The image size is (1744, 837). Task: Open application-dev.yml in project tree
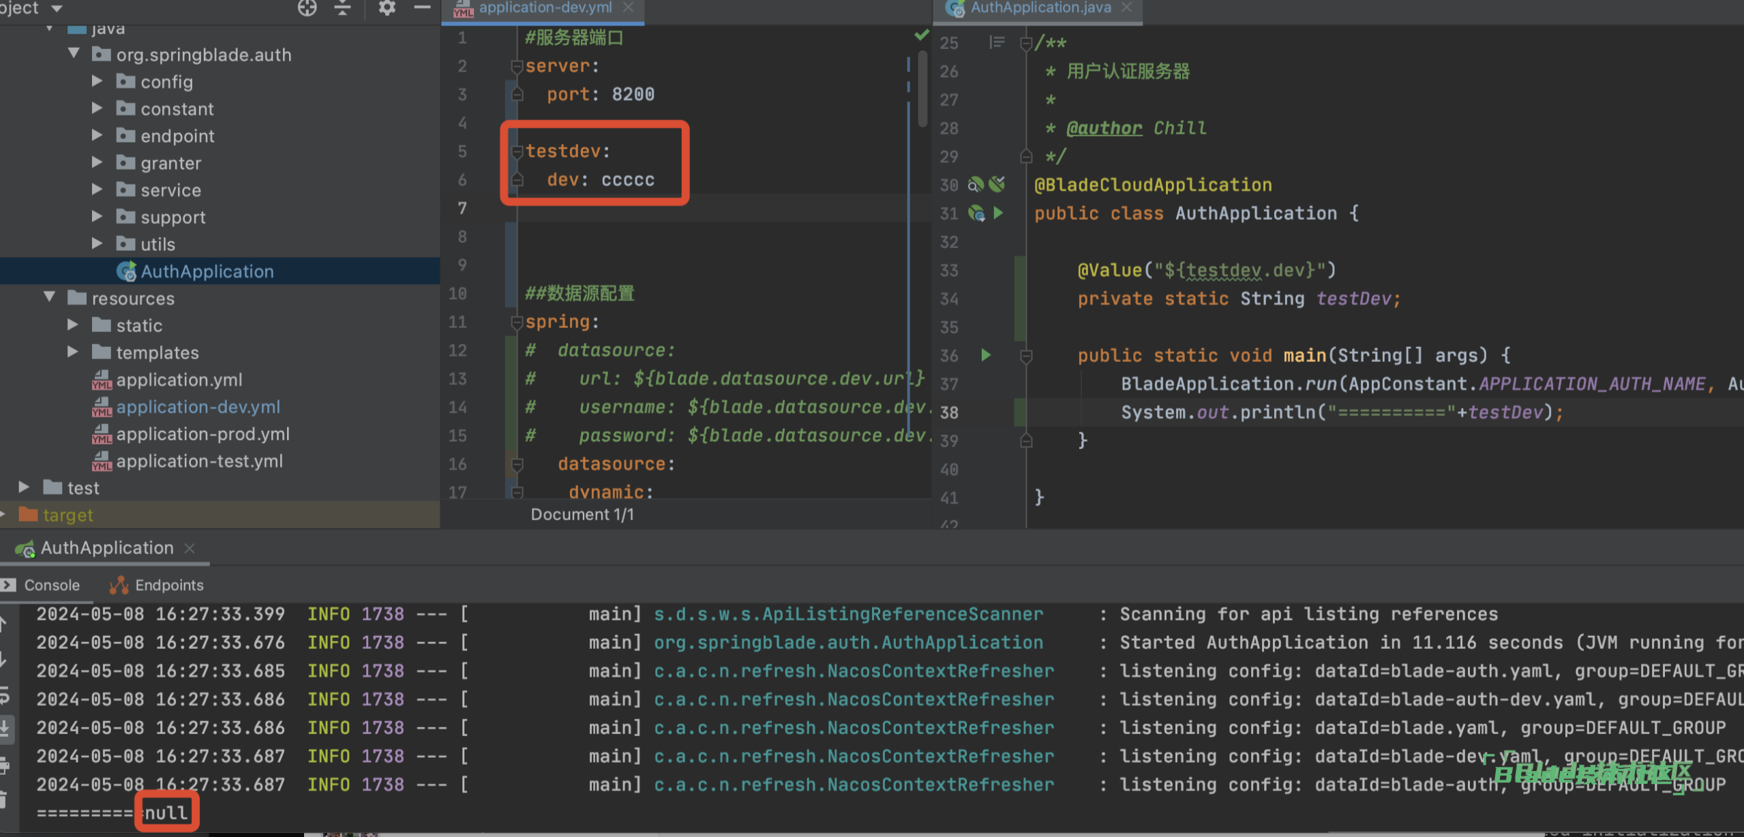[198, 407]
